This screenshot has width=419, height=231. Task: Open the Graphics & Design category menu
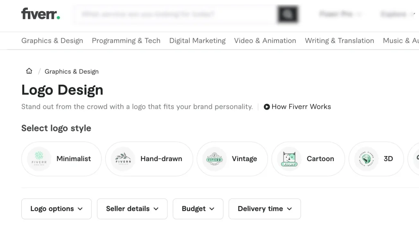click(x=52, y=40)
